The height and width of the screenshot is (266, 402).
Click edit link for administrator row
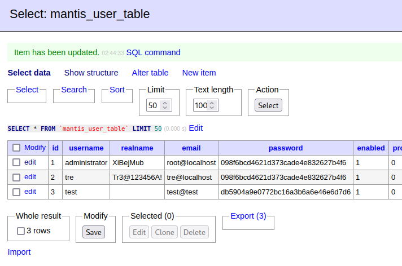click(30, 162)
